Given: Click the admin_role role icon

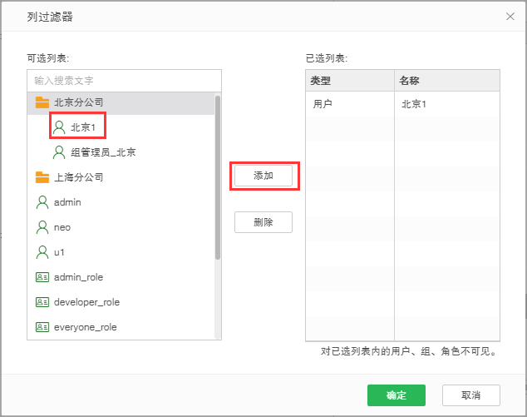Looking at the screenshot, I should click(42, 277).
